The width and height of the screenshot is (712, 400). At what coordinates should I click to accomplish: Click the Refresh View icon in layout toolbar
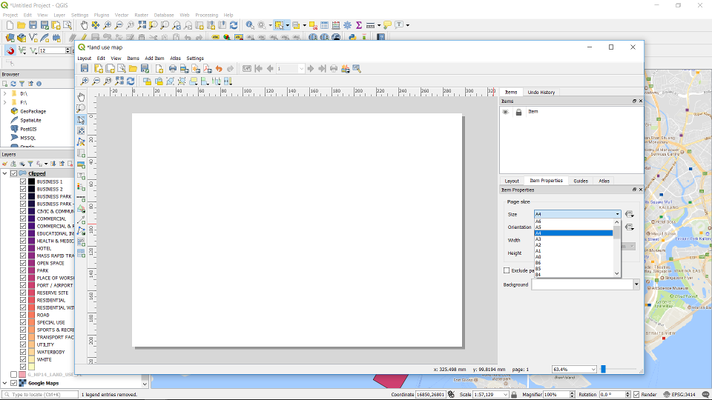131,81
